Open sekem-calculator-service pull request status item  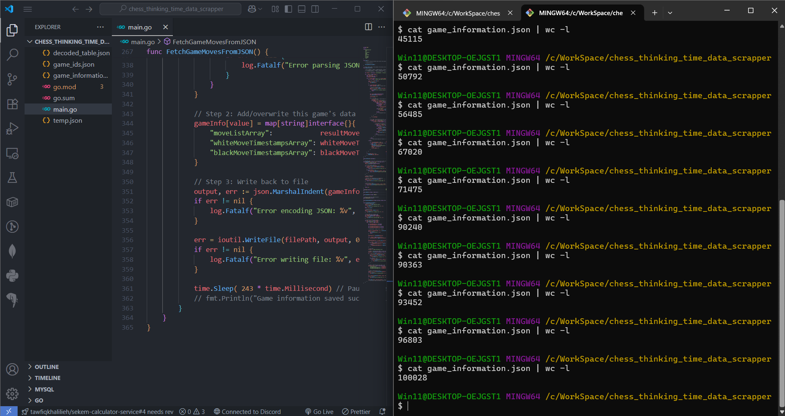pos(98,412)
